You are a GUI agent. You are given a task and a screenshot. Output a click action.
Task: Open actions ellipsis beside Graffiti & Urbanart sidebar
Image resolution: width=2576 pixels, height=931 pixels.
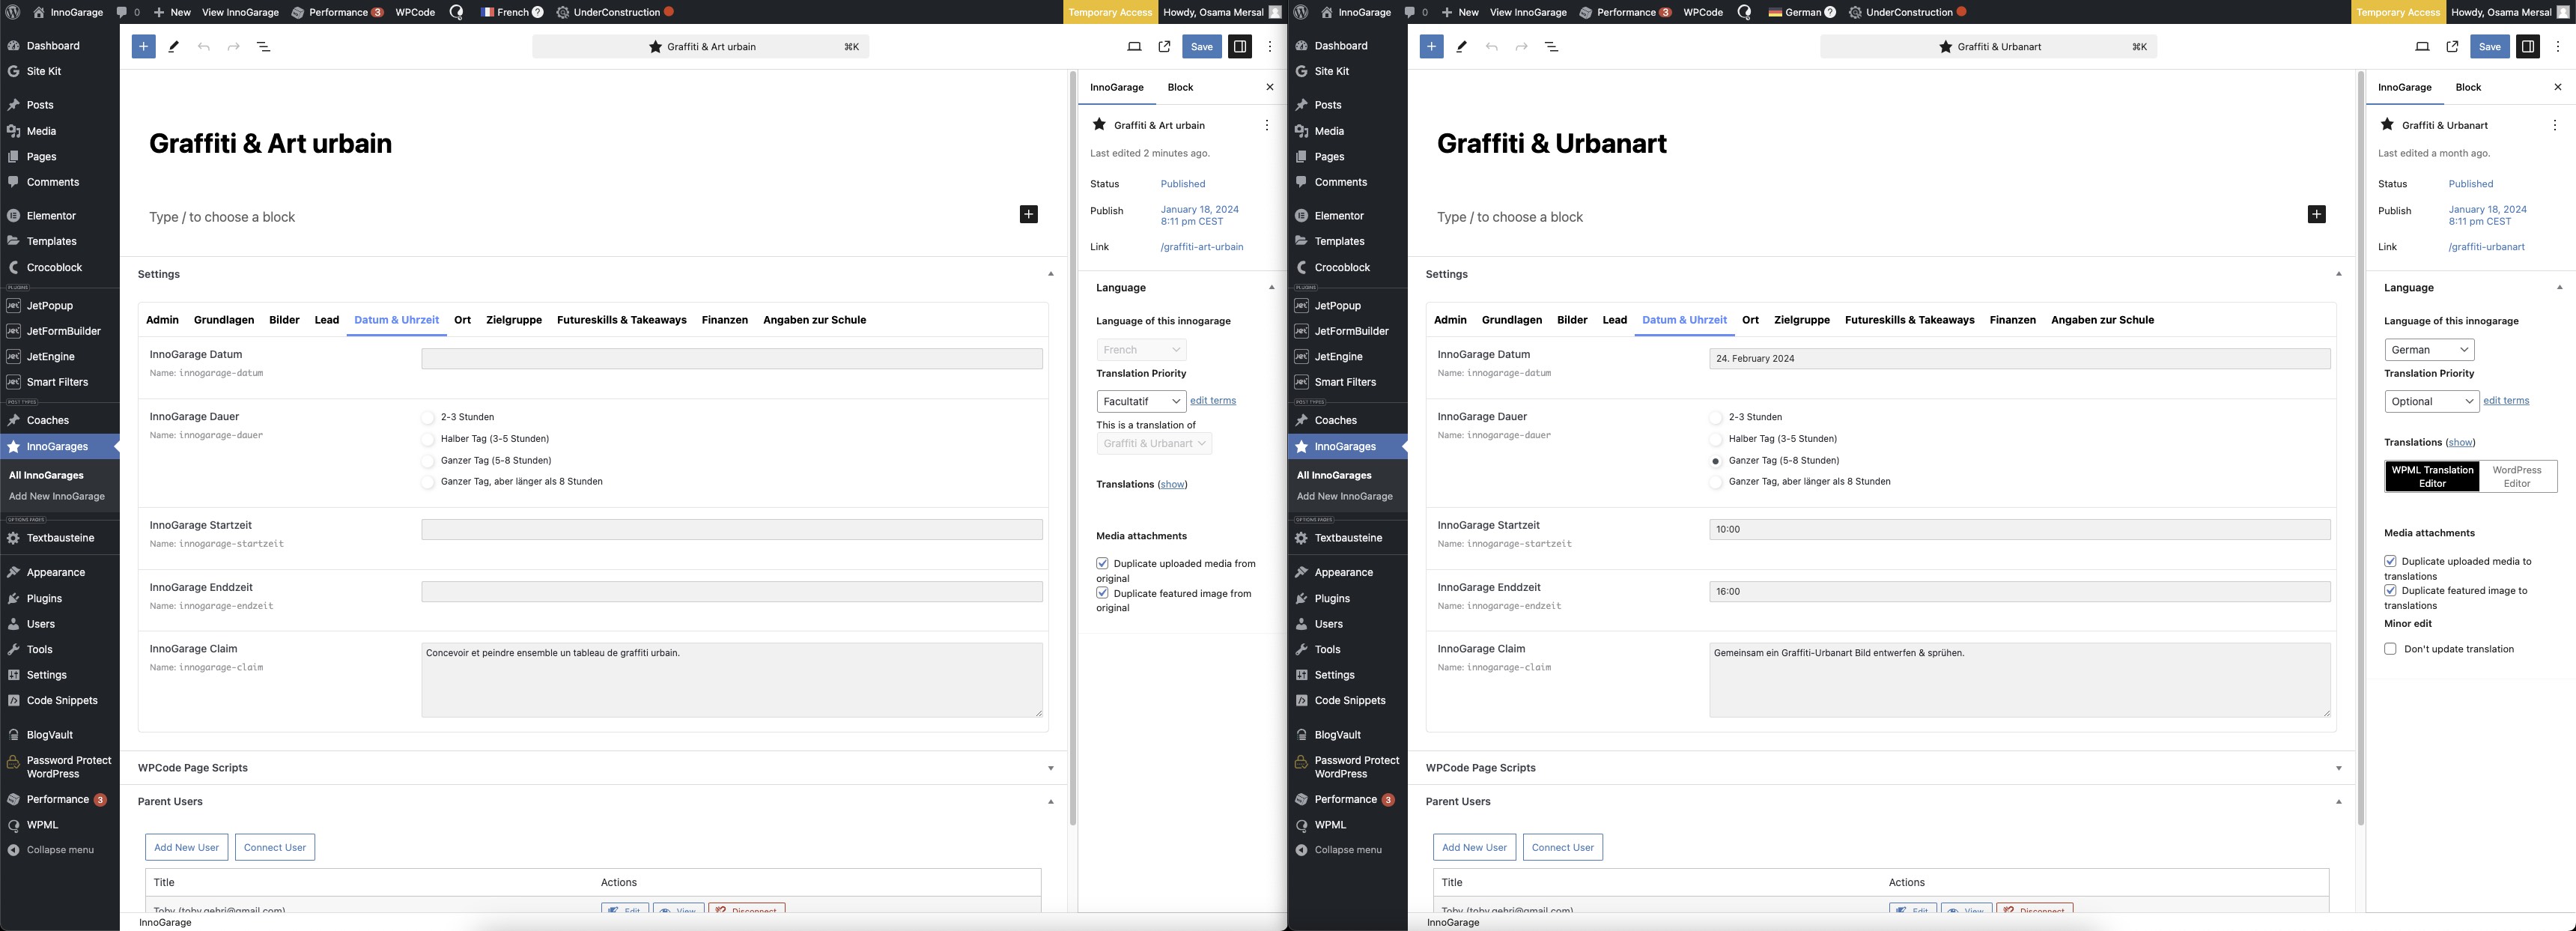point(2554,125)
